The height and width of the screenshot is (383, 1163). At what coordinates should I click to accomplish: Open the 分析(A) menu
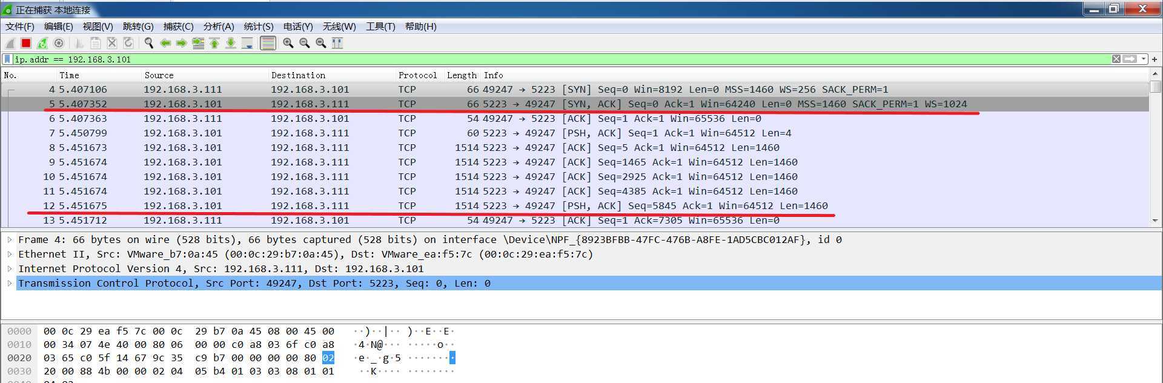click(x=218, y=27)
